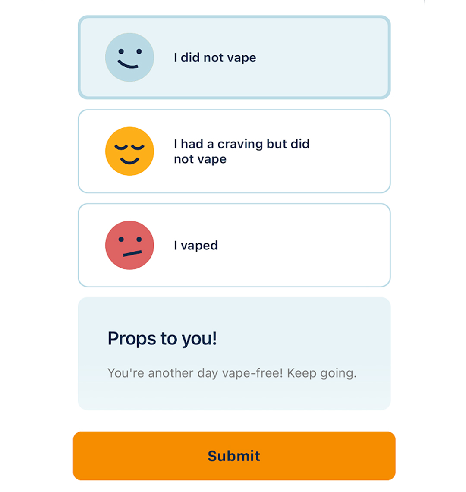Tap the empty area right of "I vaped"
The image size is (466, 492).
[301, 245]
